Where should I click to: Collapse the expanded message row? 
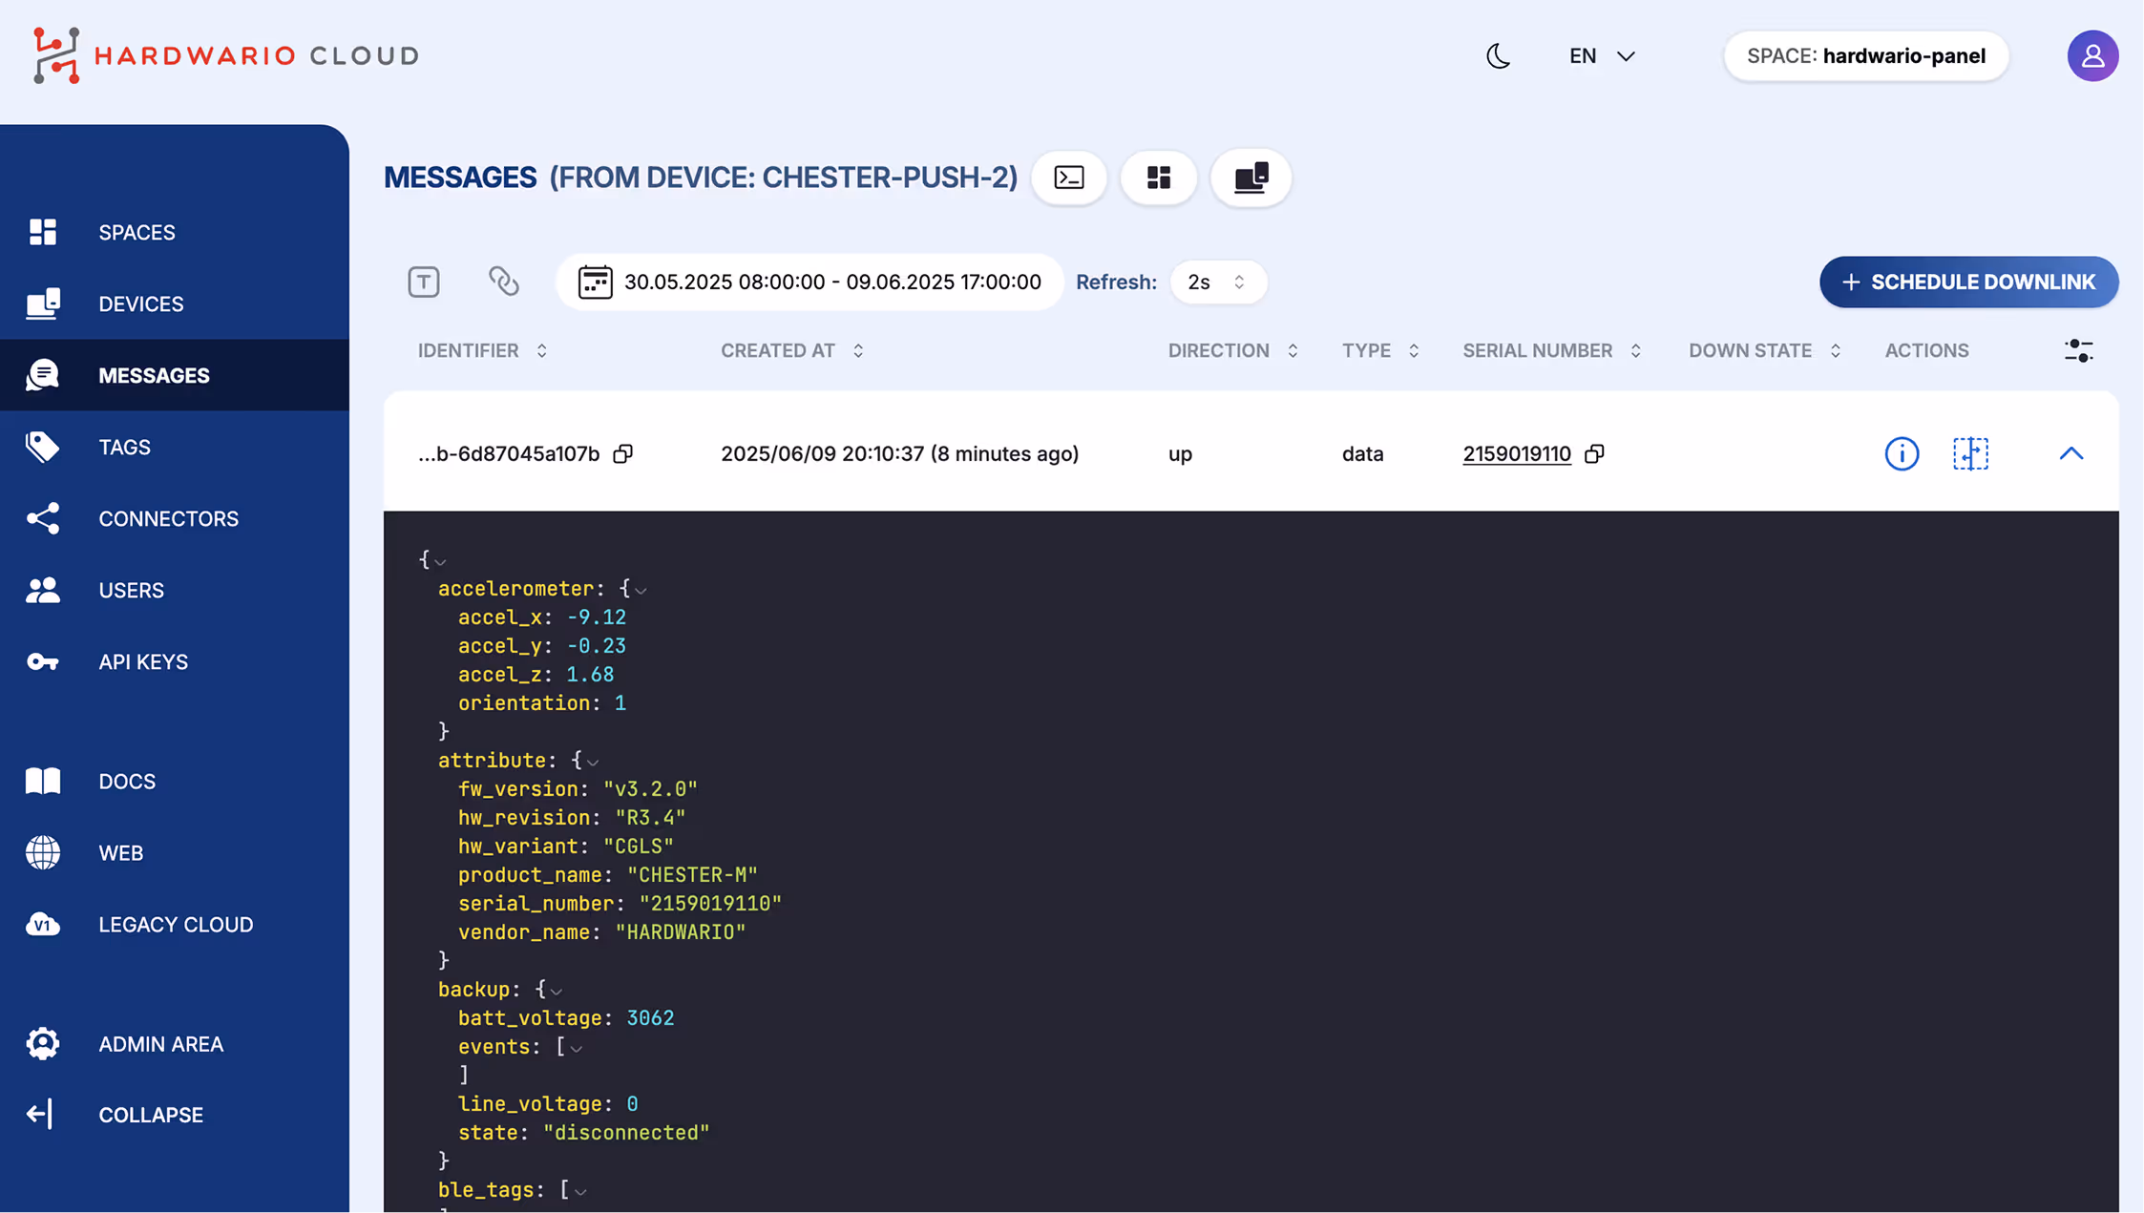(x=2070, y=453)
